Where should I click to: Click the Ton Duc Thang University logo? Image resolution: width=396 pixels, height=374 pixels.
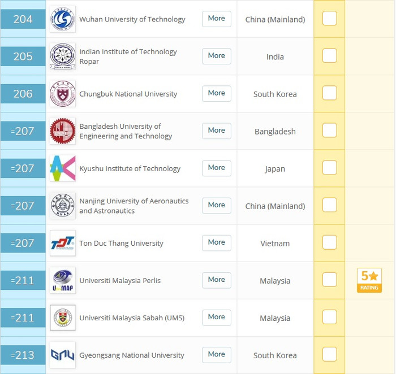tap(62, 243)
